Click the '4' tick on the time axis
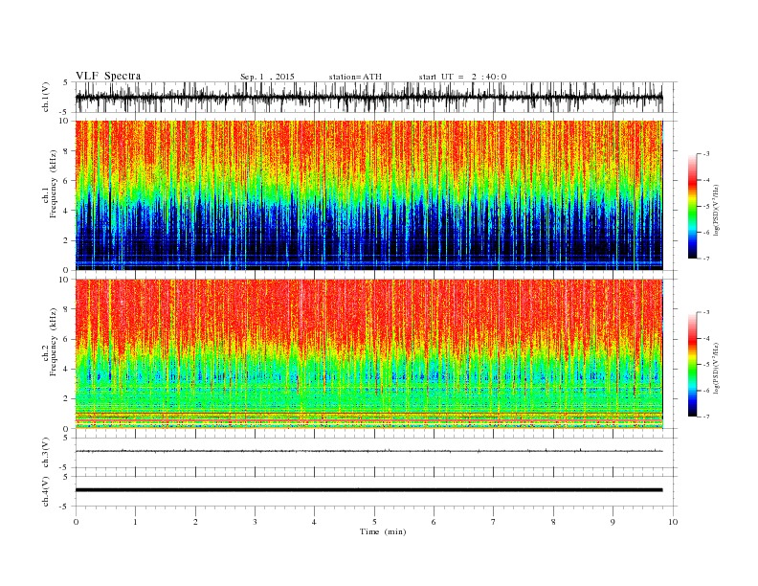The height and width of the screenshot is (586, 758). (x=314, y=522)
